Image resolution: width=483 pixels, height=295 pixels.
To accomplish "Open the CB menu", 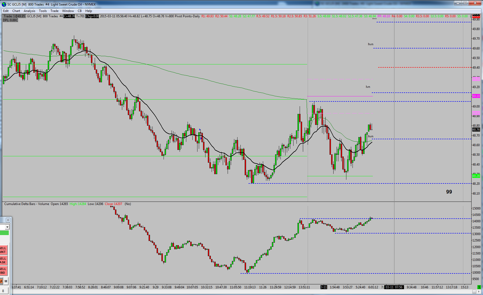I will pyautogui.click(x=80, y=11).
